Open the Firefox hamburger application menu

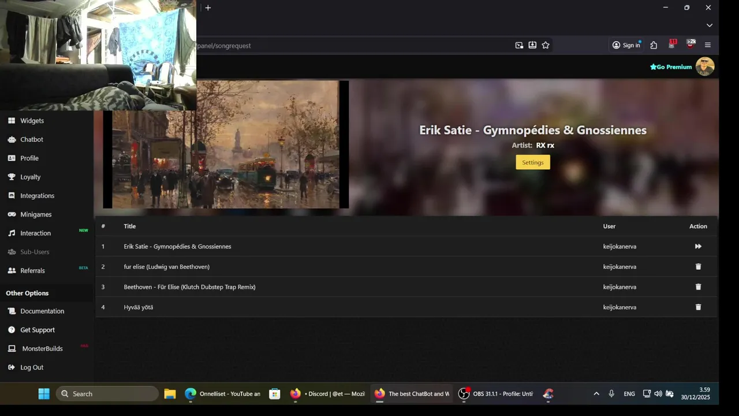point(708,45)
